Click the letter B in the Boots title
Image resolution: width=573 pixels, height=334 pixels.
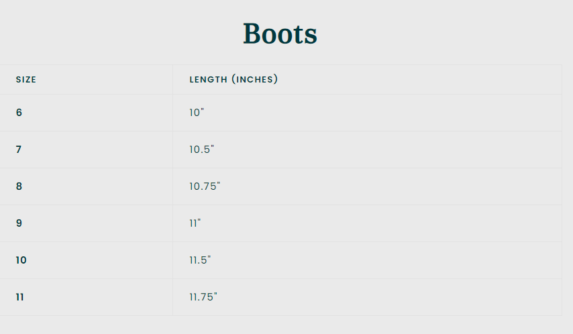[252, 34]
